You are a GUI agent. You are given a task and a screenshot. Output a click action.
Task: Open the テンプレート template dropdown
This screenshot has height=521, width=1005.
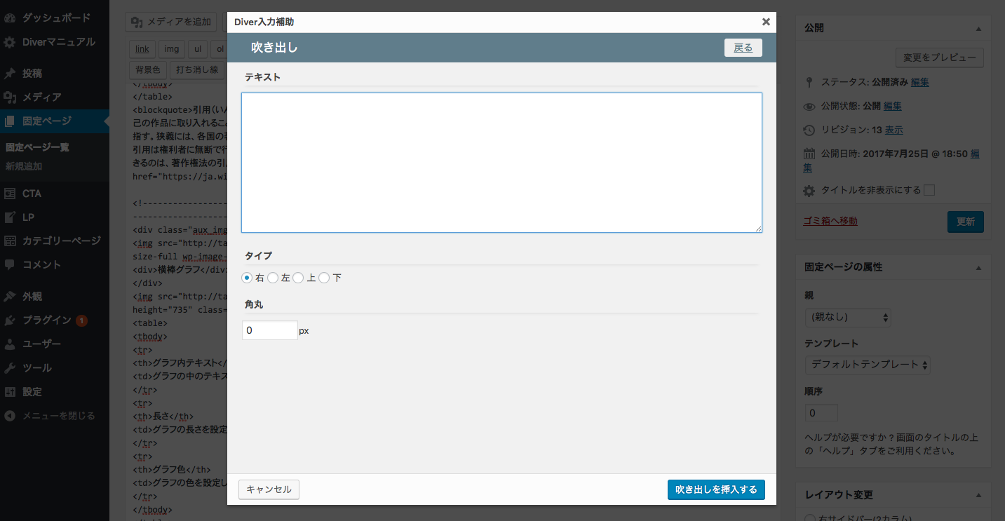pyautogui.click(x=868, y=365)
